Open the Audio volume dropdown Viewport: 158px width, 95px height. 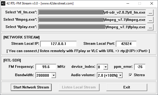pyautogui.click(x=120, y=75)
